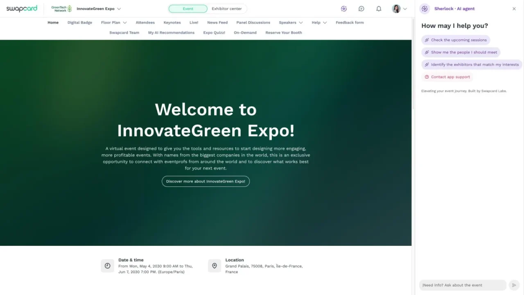Open the notifications bell

coord(379,9)
